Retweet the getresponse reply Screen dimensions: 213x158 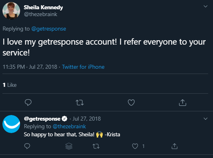tap(96, 146)
